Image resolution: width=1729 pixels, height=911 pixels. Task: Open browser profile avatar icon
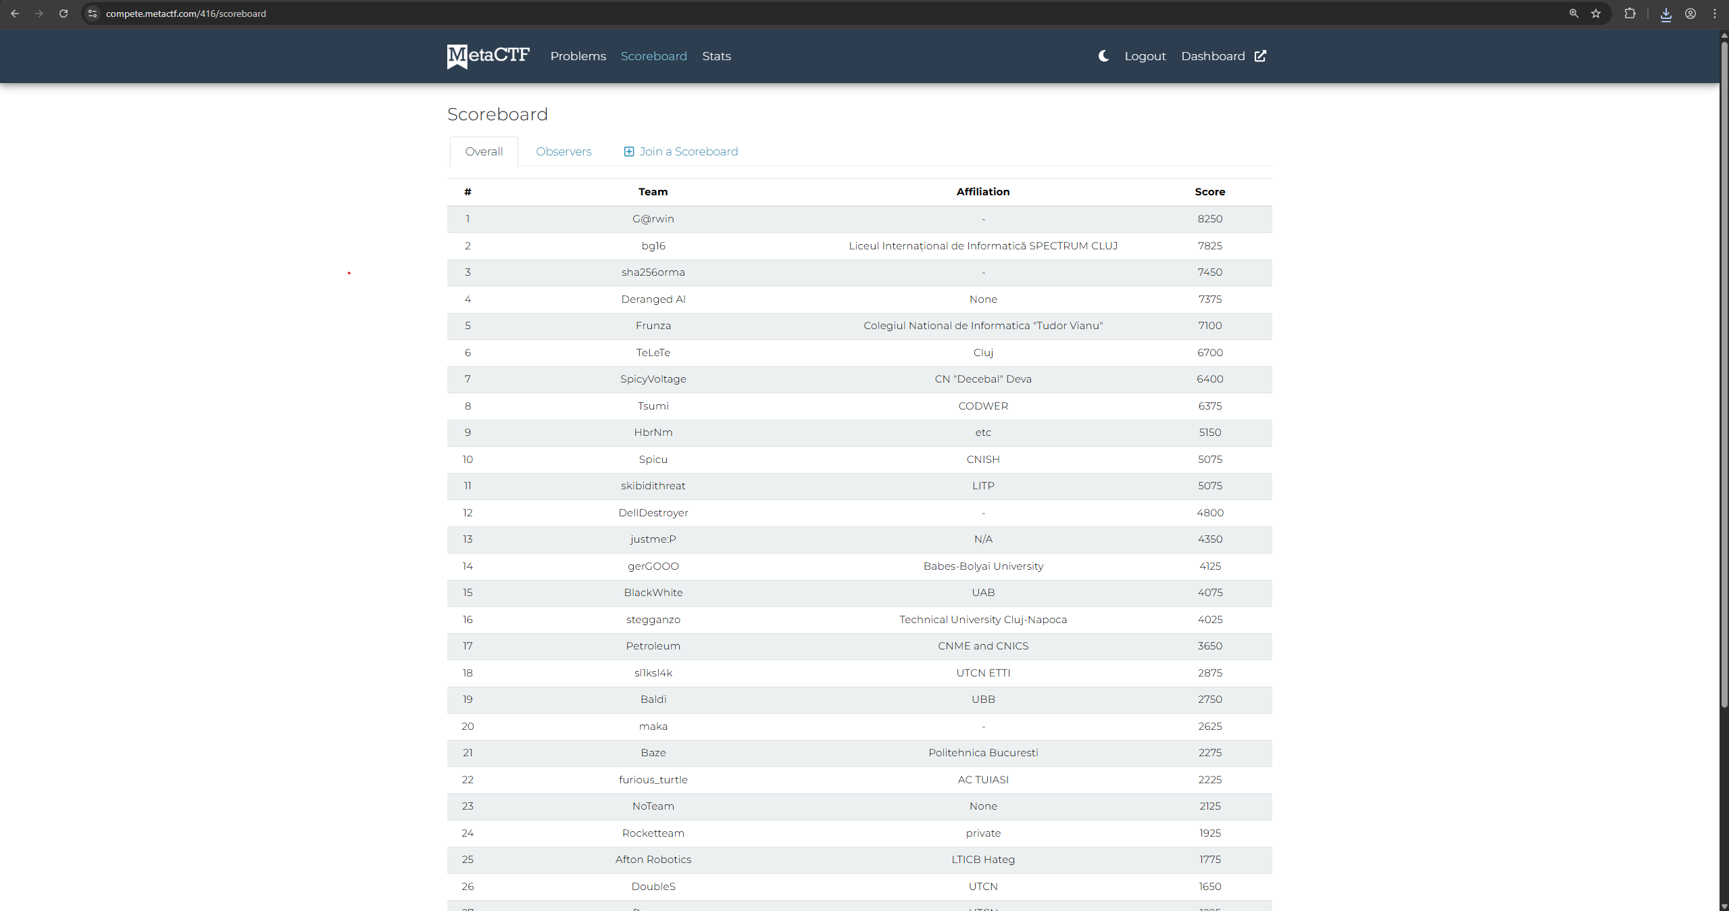(x=1690, y=14)
